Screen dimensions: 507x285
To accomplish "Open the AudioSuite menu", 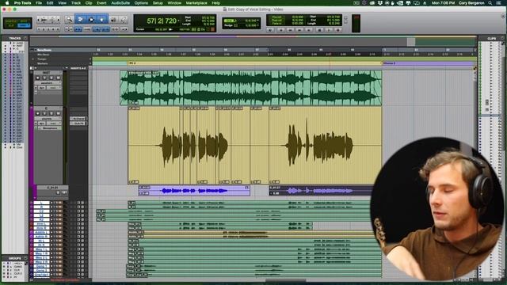I will coord(120,3).
